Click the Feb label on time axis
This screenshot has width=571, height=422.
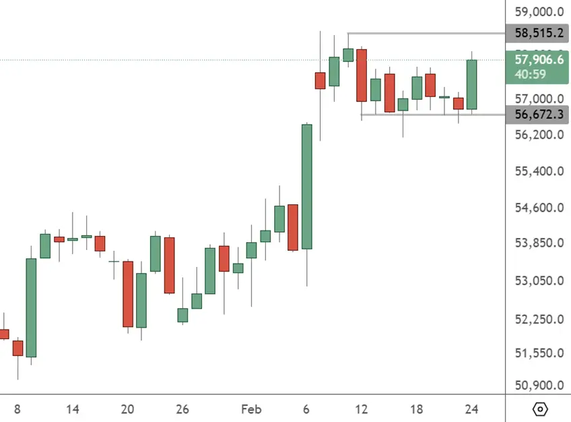click(x=251, y=409)
